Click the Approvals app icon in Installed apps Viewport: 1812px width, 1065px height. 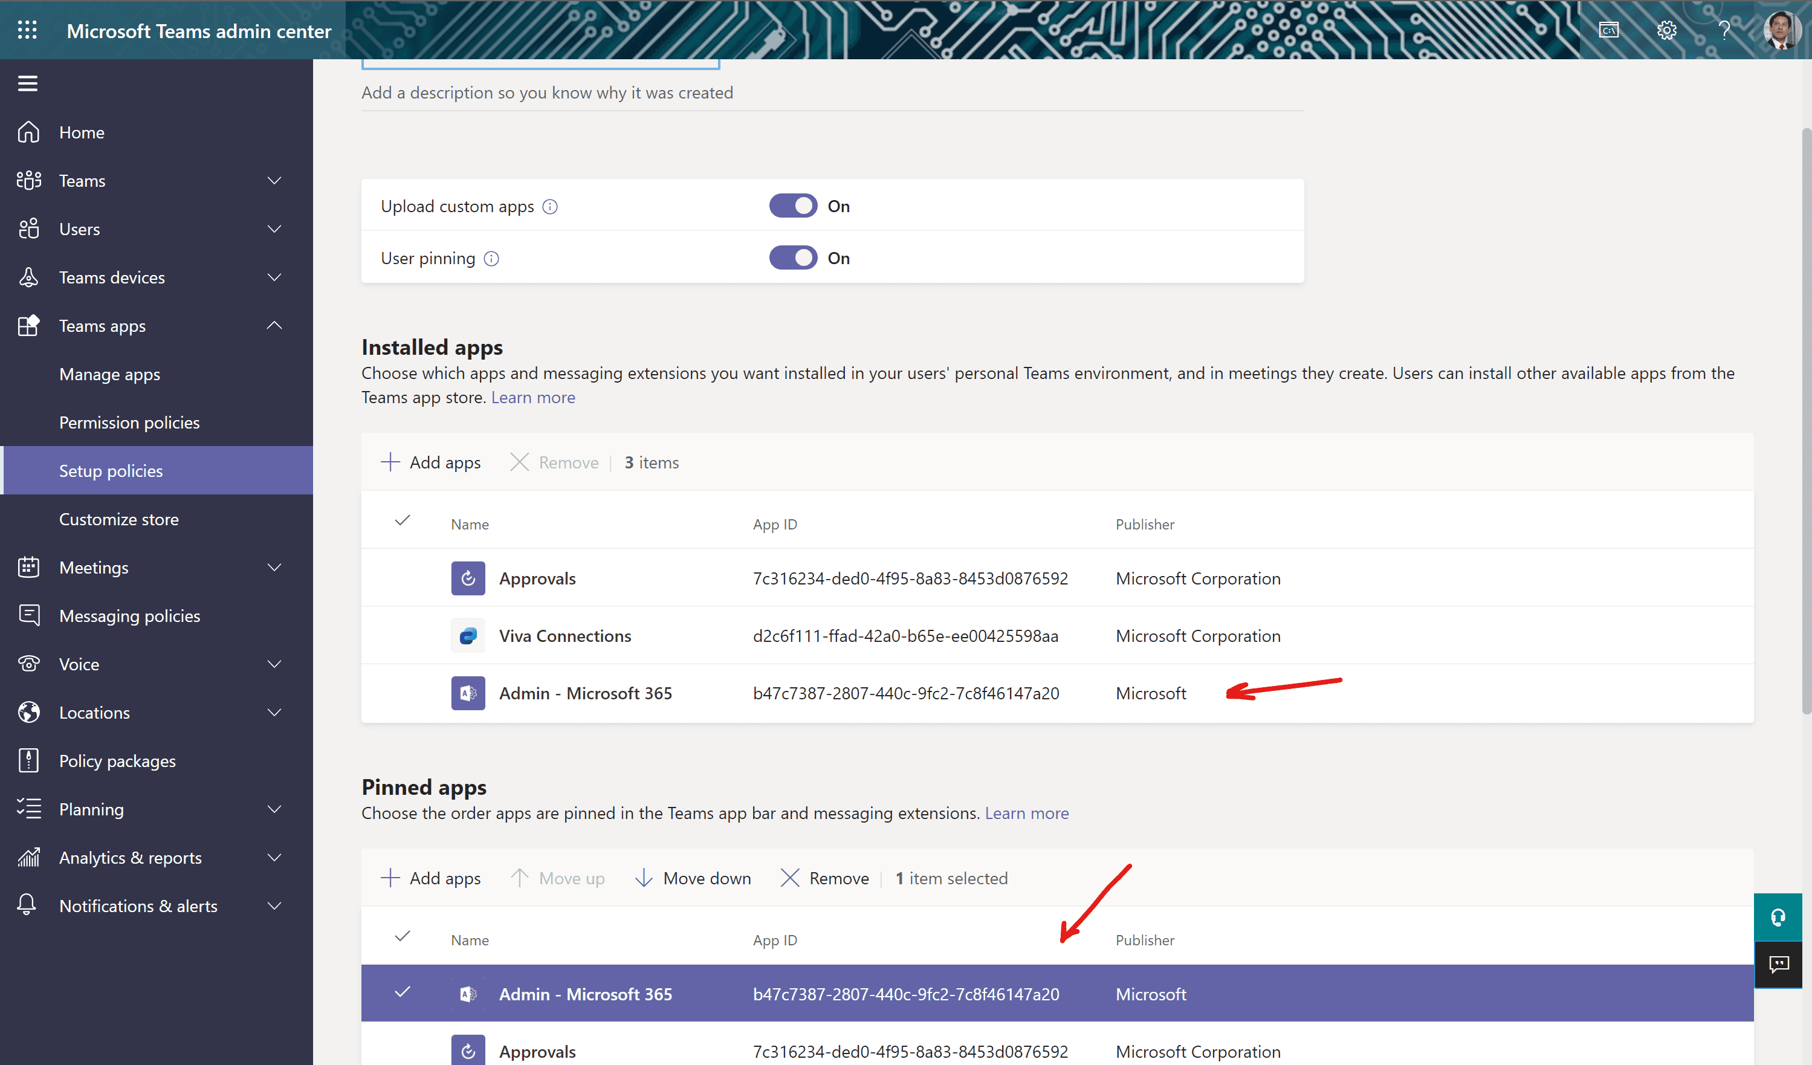coord(468,578)
